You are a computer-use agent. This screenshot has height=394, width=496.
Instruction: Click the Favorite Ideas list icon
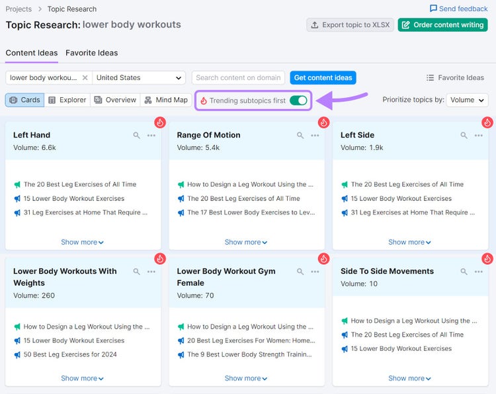coord(430,78)
